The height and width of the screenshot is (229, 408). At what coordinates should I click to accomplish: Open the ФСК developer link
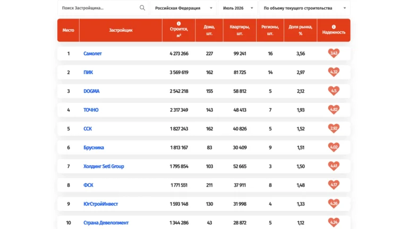[88, 185]
